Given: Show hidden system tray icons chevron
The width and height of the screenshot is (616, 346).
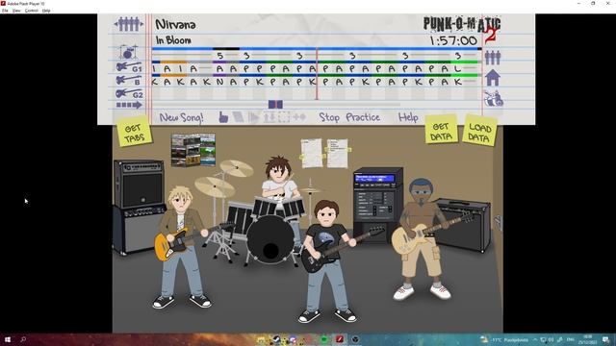Looking at the screenshot, I should pos(535,339).
